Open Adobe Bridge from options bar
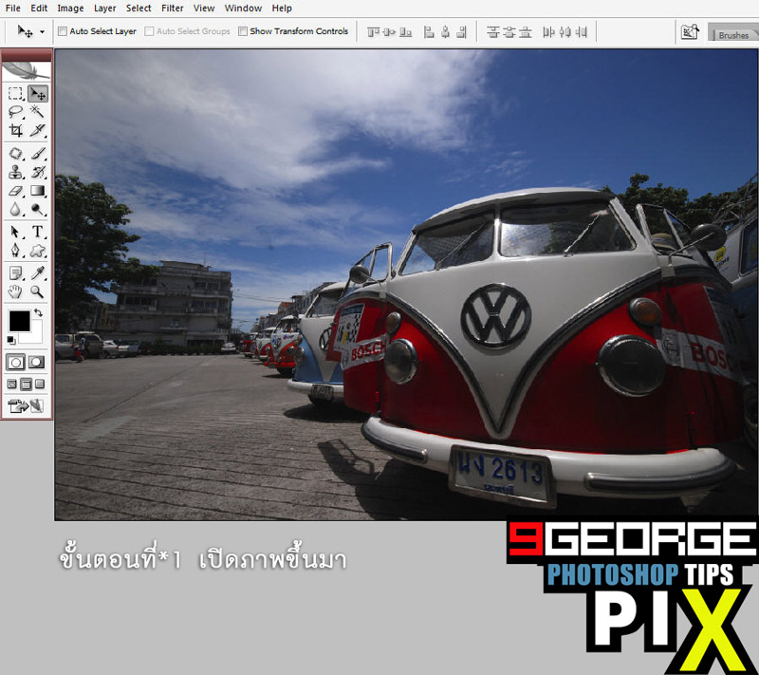 (x=690, y=32)
